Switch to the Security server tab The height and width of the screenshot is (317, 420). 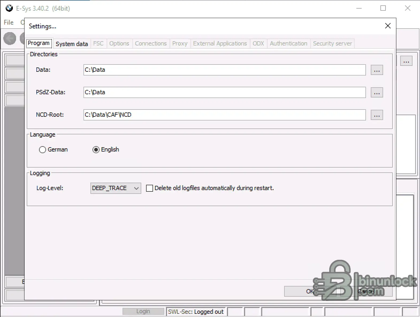point(333,44)
